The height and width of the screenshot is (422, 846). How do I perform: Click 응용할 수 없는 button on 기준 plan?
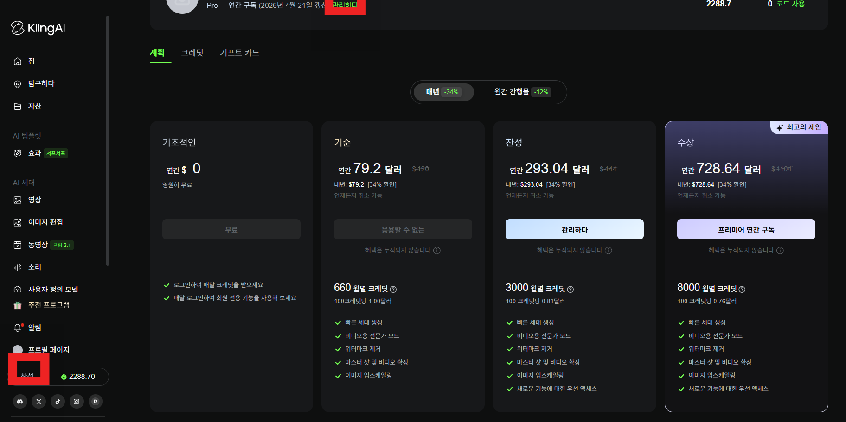point(403,229)
